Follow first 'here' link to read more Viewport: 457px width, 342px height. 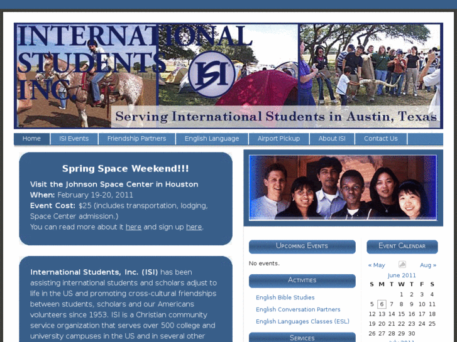[133, 227]
